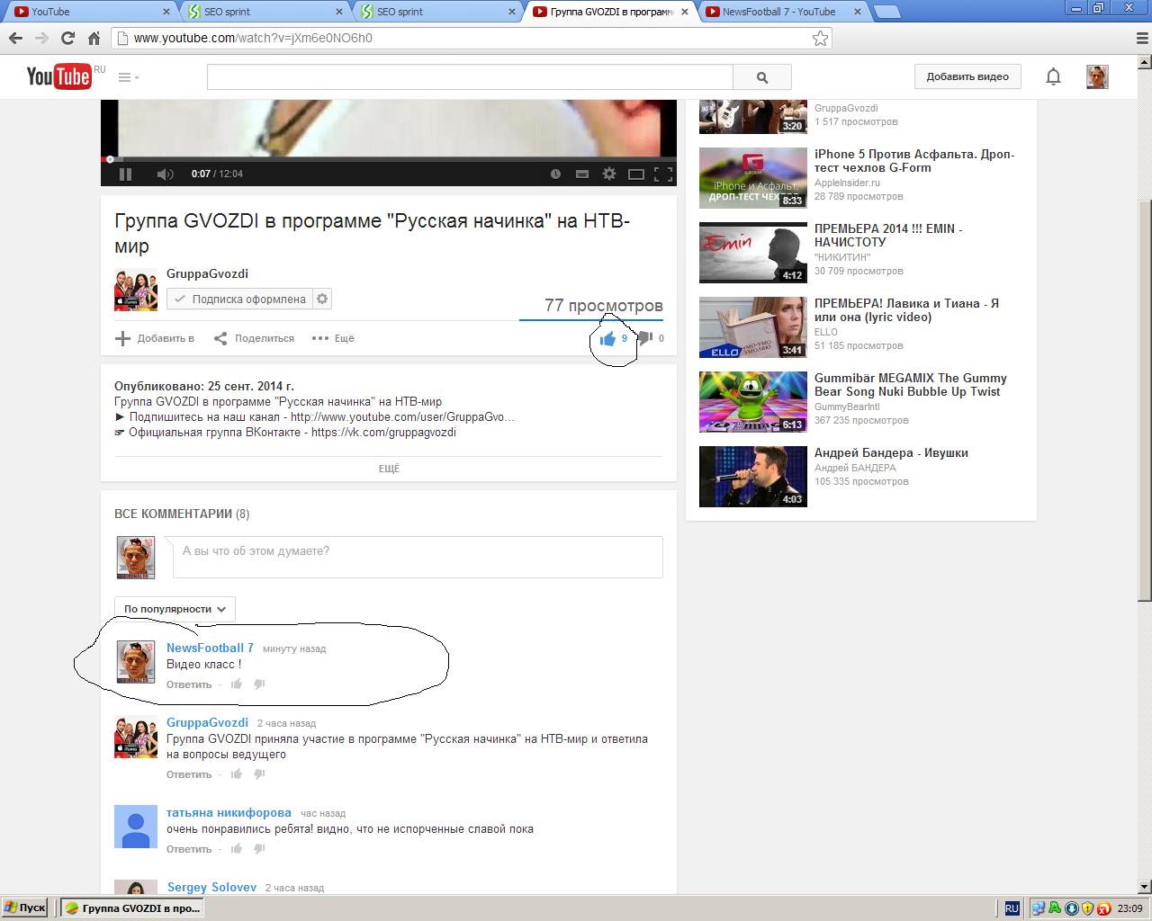Open татьяна никифорова's profile link

(x=229, y=813)
